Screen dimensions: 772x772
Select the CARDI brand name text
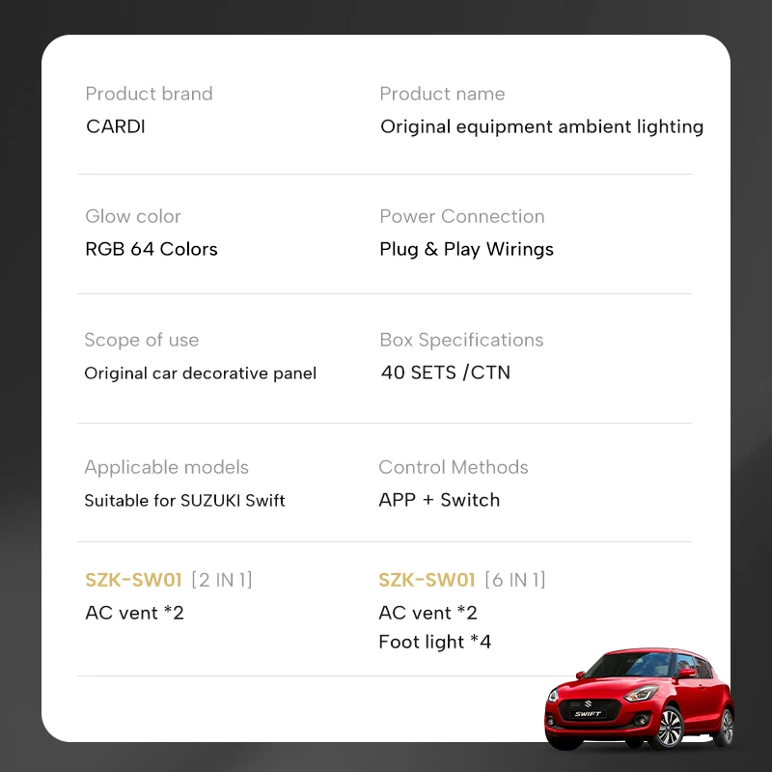tap(115, 126)
